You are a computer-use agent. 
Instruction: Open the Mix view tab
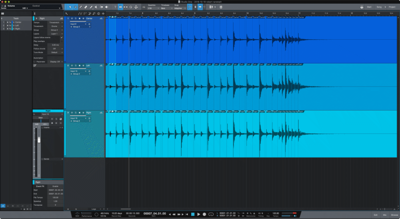[385, 215]
